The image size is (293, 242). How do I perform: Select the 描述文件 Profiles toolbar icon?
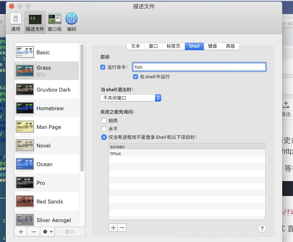35,22
